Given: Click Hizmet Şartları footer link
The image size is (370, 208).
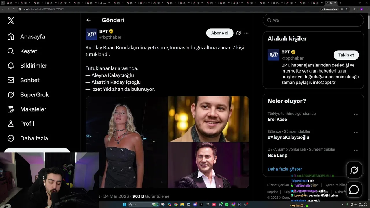Looking at the screenshot, I should [278, 185].
